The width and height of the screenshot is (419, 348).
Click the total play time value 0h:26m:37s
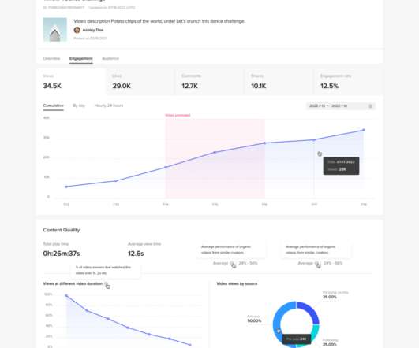(x=62, y=254)
